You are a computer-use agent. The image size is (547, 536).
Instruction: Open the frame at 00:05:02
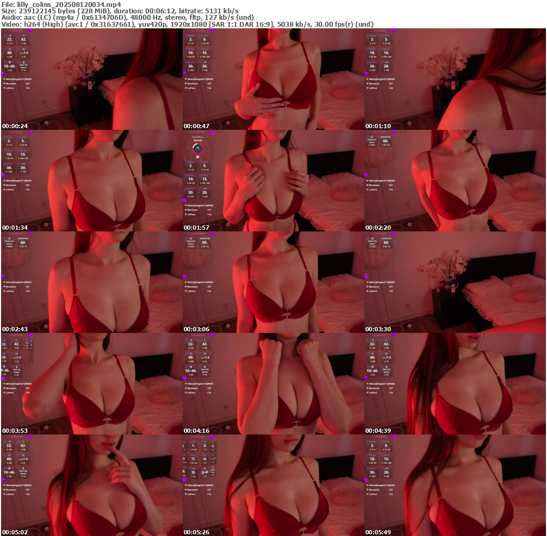(91, 485)
